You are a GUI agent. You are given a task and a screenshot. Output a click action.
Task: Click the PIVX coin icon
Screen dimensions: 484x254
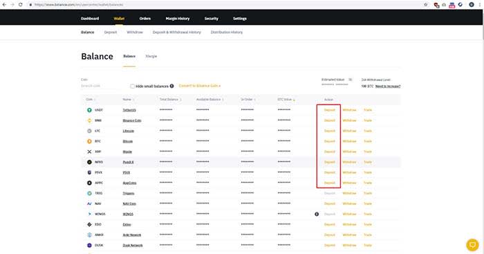(x=89, y=172)
